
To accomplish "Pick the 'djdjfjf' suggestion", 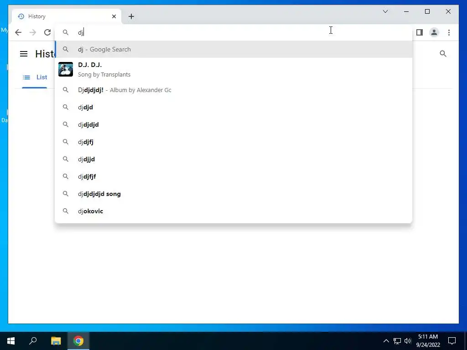I will click(233, 176).
